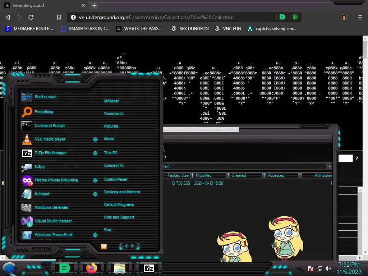Open Windows PowerShell from start menu
This screenshot has height=276, width=368.
click(47, 235)
